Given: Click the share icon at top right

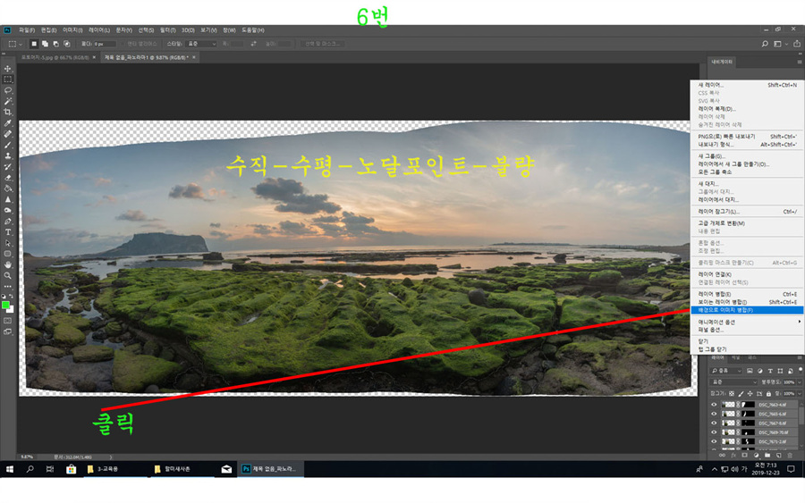Looking at the screenshot, I should (x=797, y=44).
